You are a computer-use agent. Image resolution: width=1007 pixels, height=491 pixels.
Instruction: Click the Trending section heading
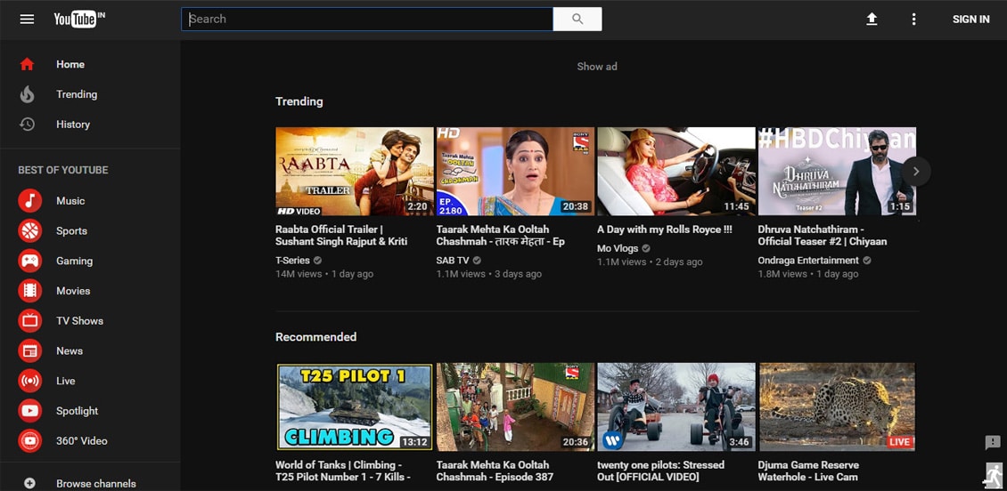[299, 101]
